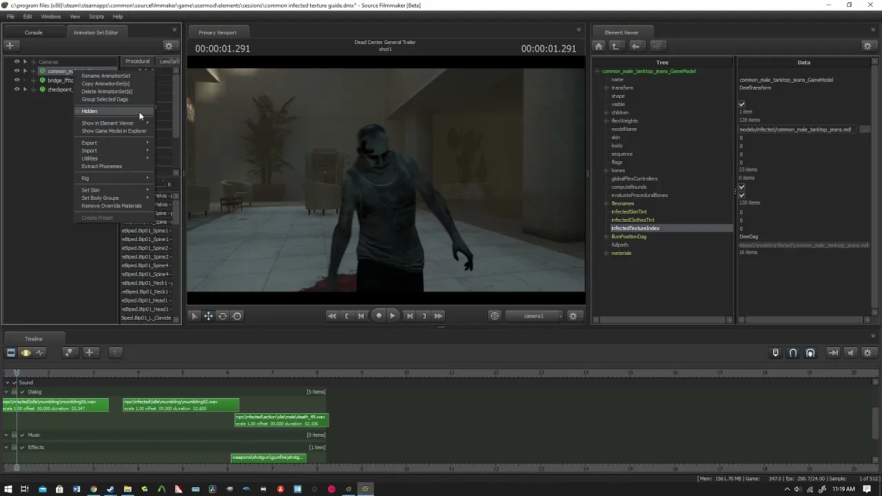The height and width of the screenshot is (496, 882).
Task: Select the move manipulator tool
Action: (x=208, y=316)
